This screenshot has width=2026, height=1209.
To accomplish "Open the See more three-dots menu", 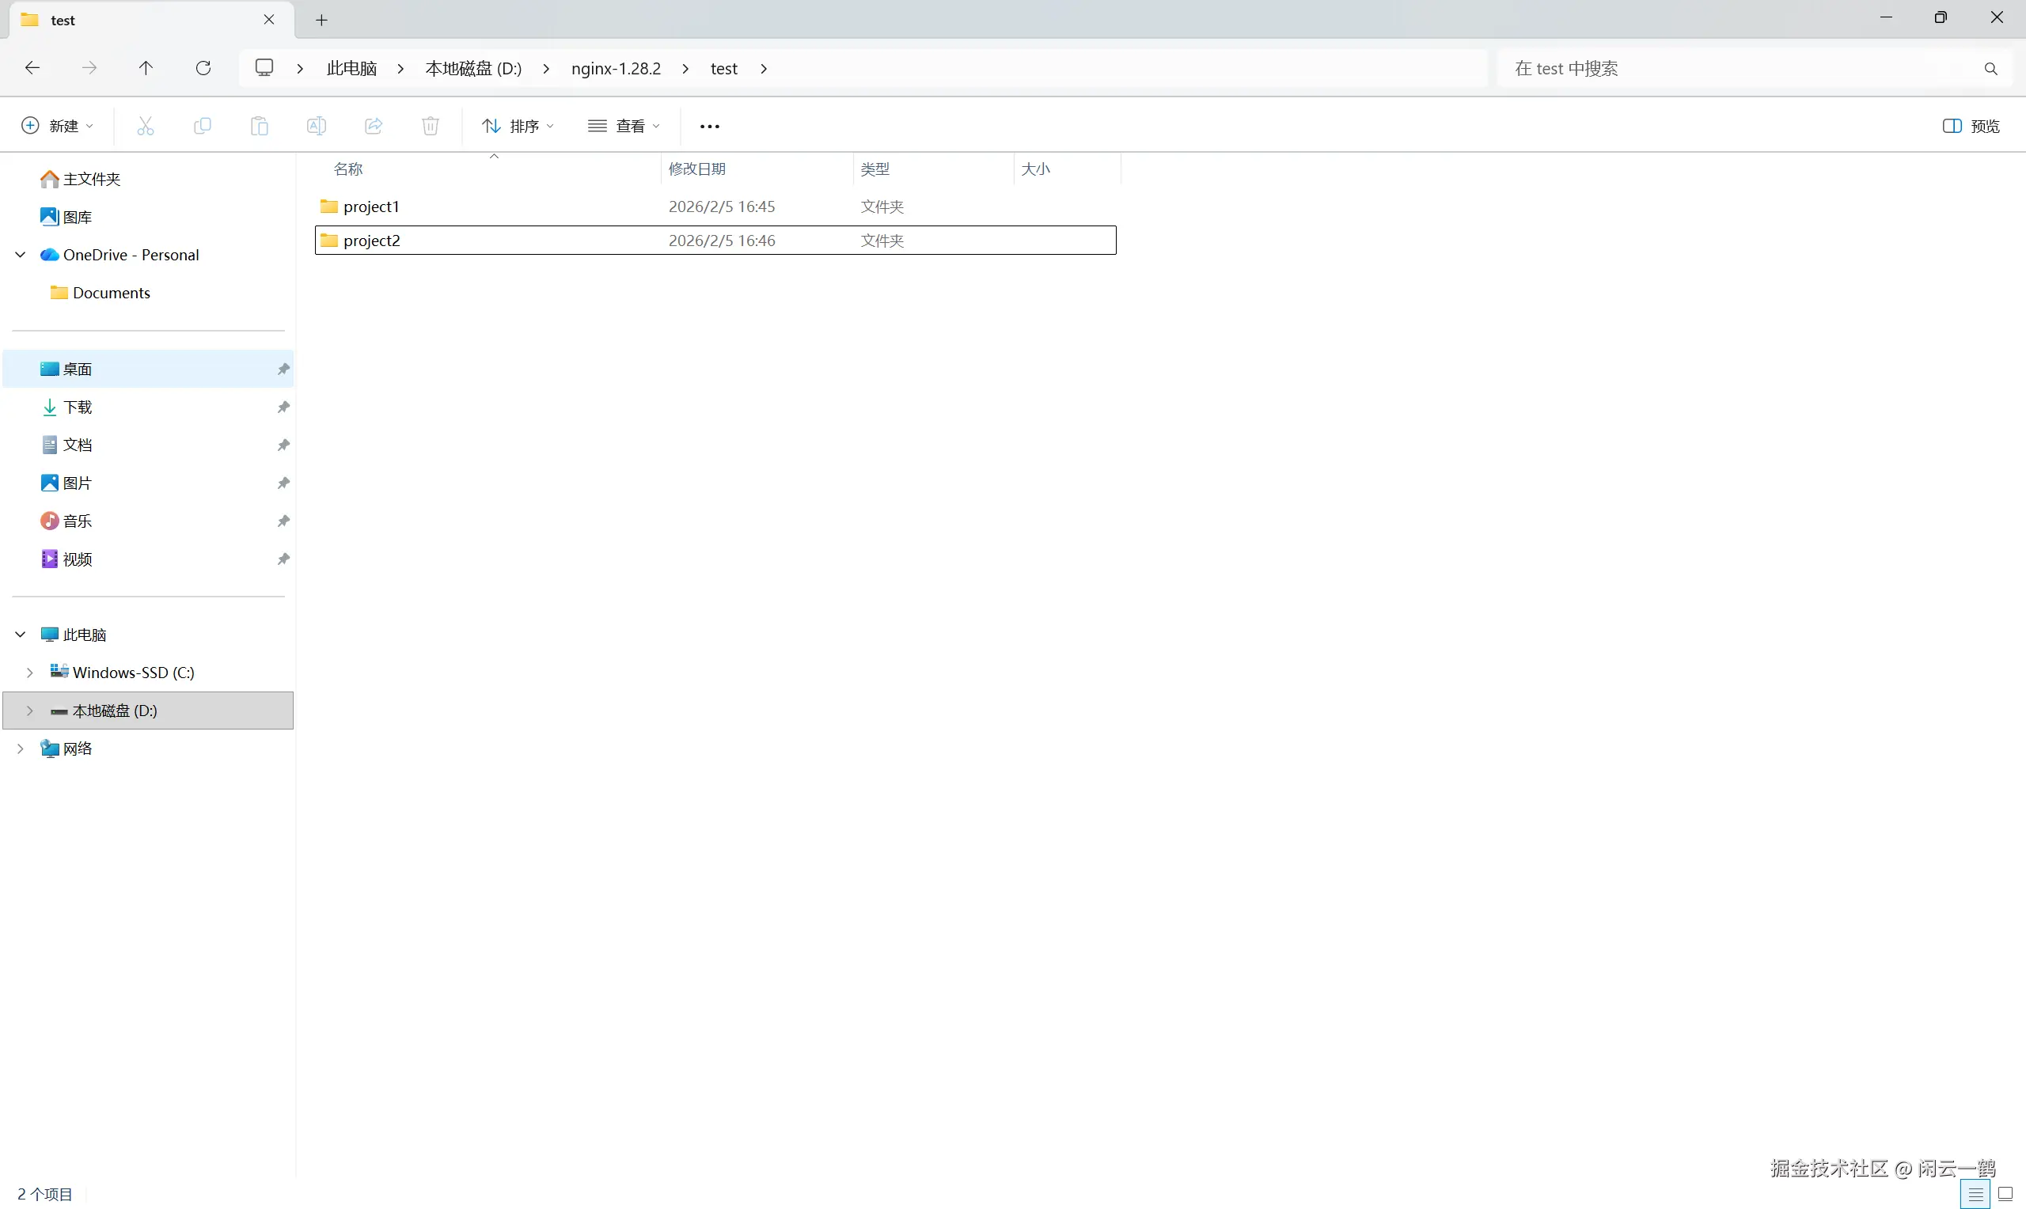I will click(x=710, y=126).
